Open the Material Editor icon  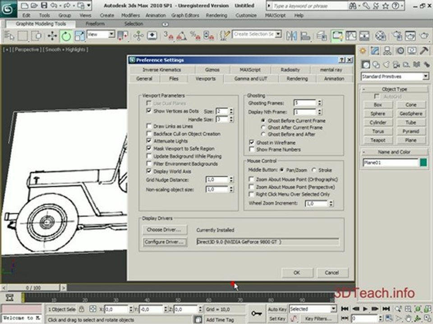tap(381, 36)
